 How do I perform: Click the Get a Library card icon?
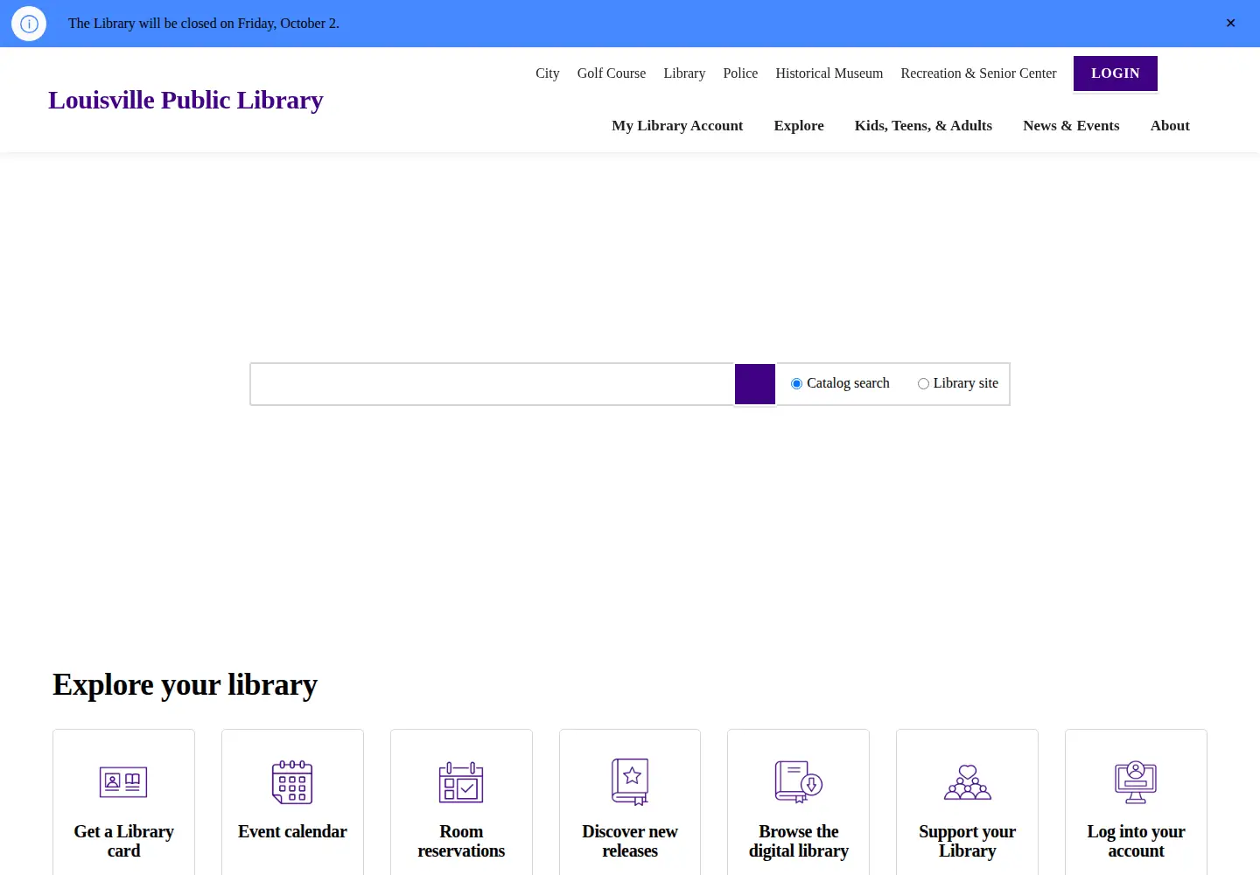123,782
